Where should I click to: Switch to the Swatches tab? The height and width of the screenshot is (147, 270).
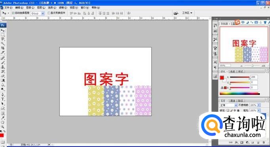click(x=232, y=72)
